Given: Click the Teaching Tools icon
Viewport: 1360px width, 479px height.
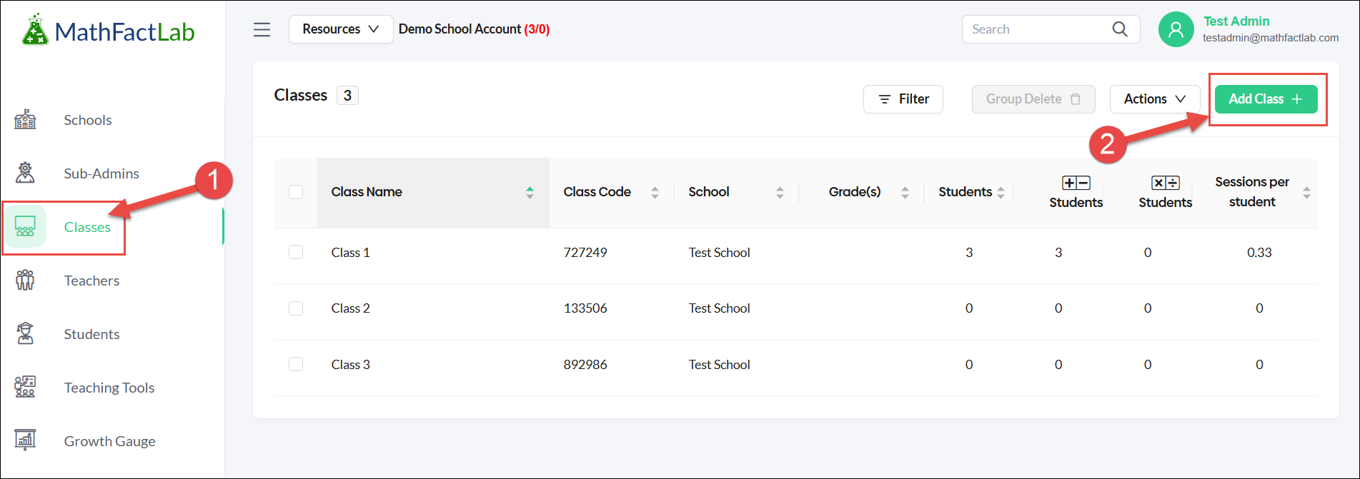Looking at the screenshot, I should click(x=25, y=387).
